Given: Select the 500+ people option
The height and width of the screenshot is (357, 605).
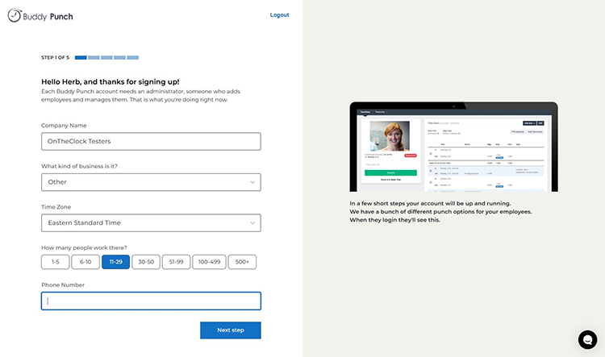Looking at the screenshot, I should (x=242, y=262).
